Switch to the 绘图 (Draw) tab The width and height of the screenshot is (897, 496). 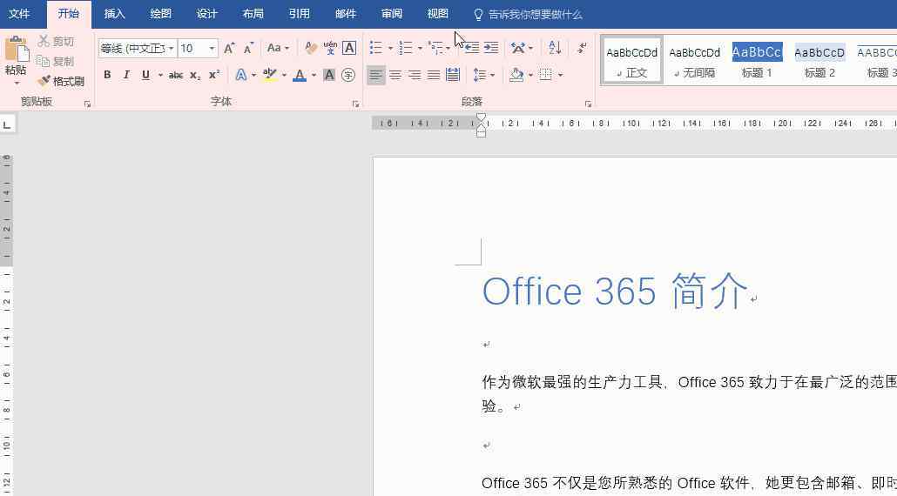(x=161, y=14)
